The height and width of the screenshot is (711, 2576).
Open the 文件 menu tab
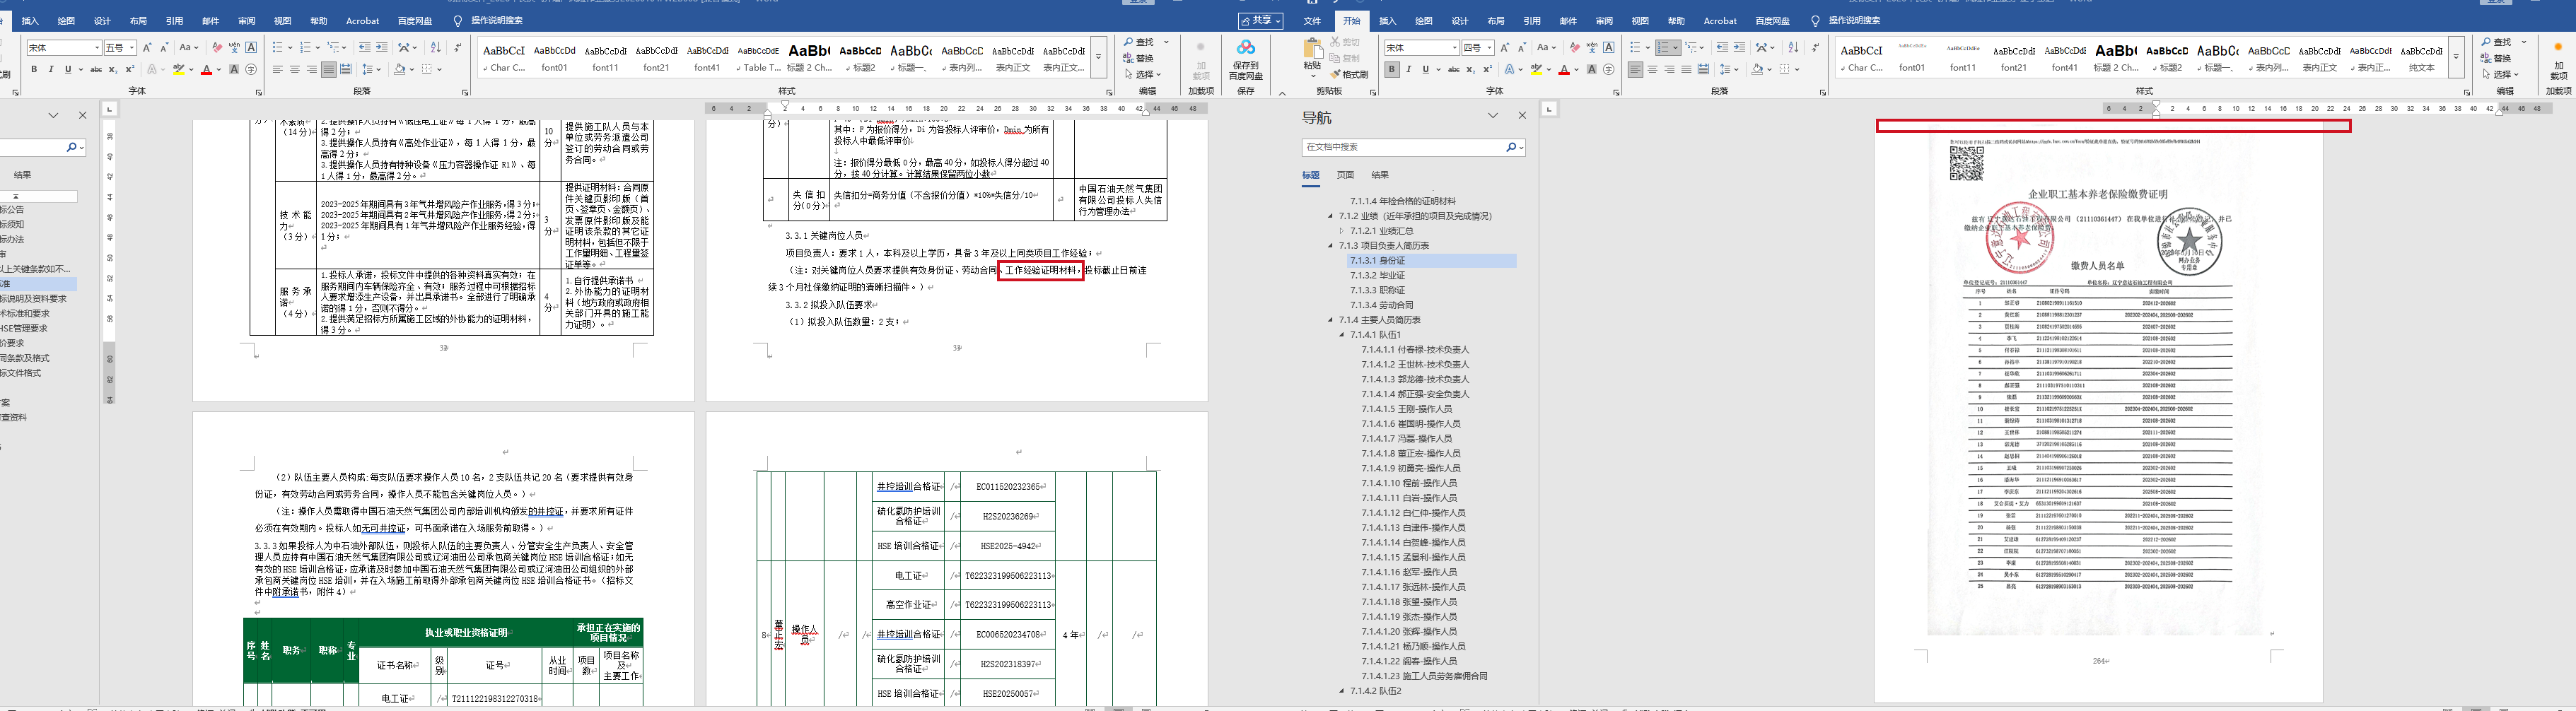tap(1312, 21)
